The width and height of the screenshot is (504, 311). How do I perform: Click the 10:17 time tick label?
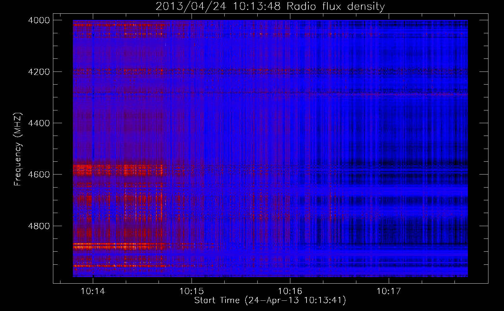pyautogui.click(x=389, y=291)
